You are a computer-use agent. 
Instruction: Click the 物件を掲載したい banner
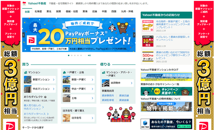point(166,107)
